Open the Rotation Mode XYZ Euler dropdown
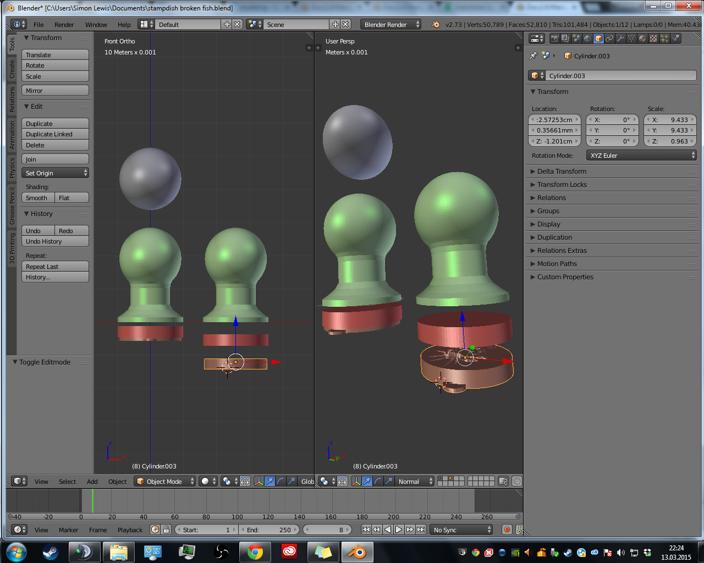This screenshot has height=563, width=704. (x=642, y=156)
